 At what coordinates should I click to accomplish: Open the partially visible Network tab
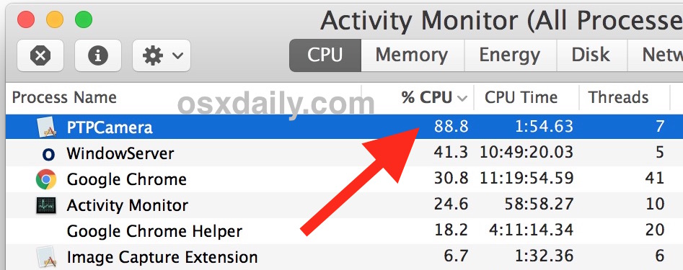(x=655, y=55)
